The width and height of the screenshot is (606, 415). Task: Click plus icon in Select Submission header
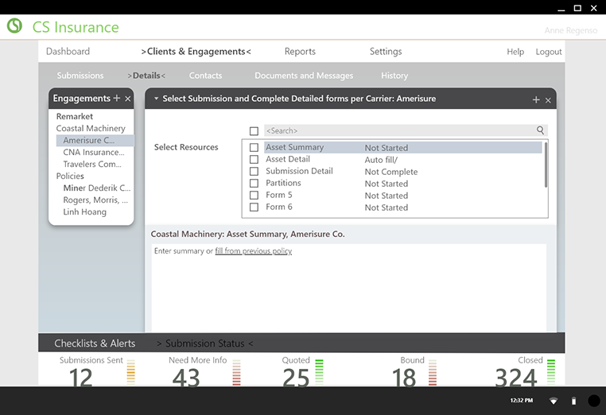click(536, 99)
